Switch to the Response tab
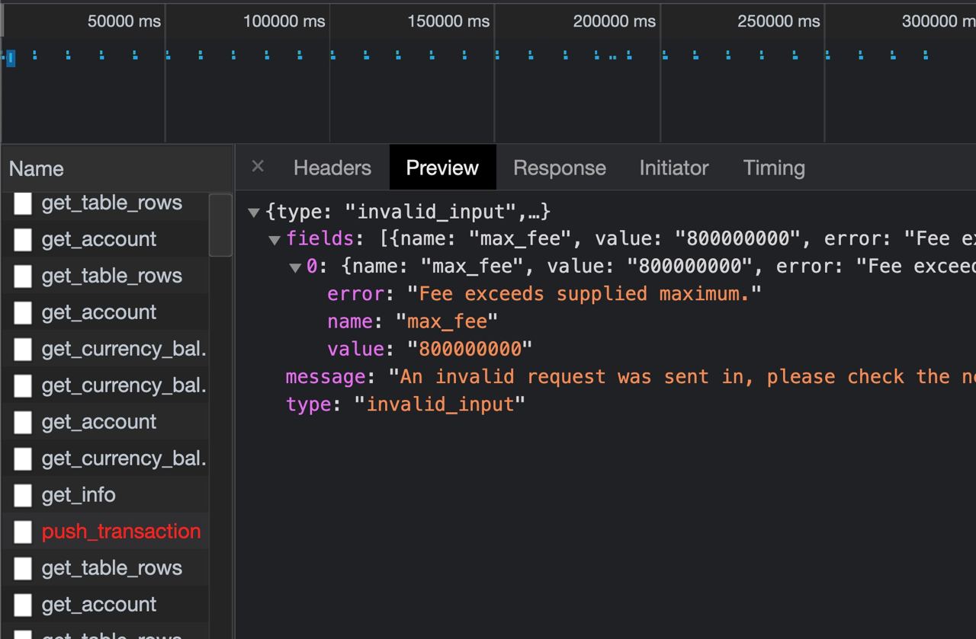The height and width of the screenshot is (639, 976). (x=560, y=168)
